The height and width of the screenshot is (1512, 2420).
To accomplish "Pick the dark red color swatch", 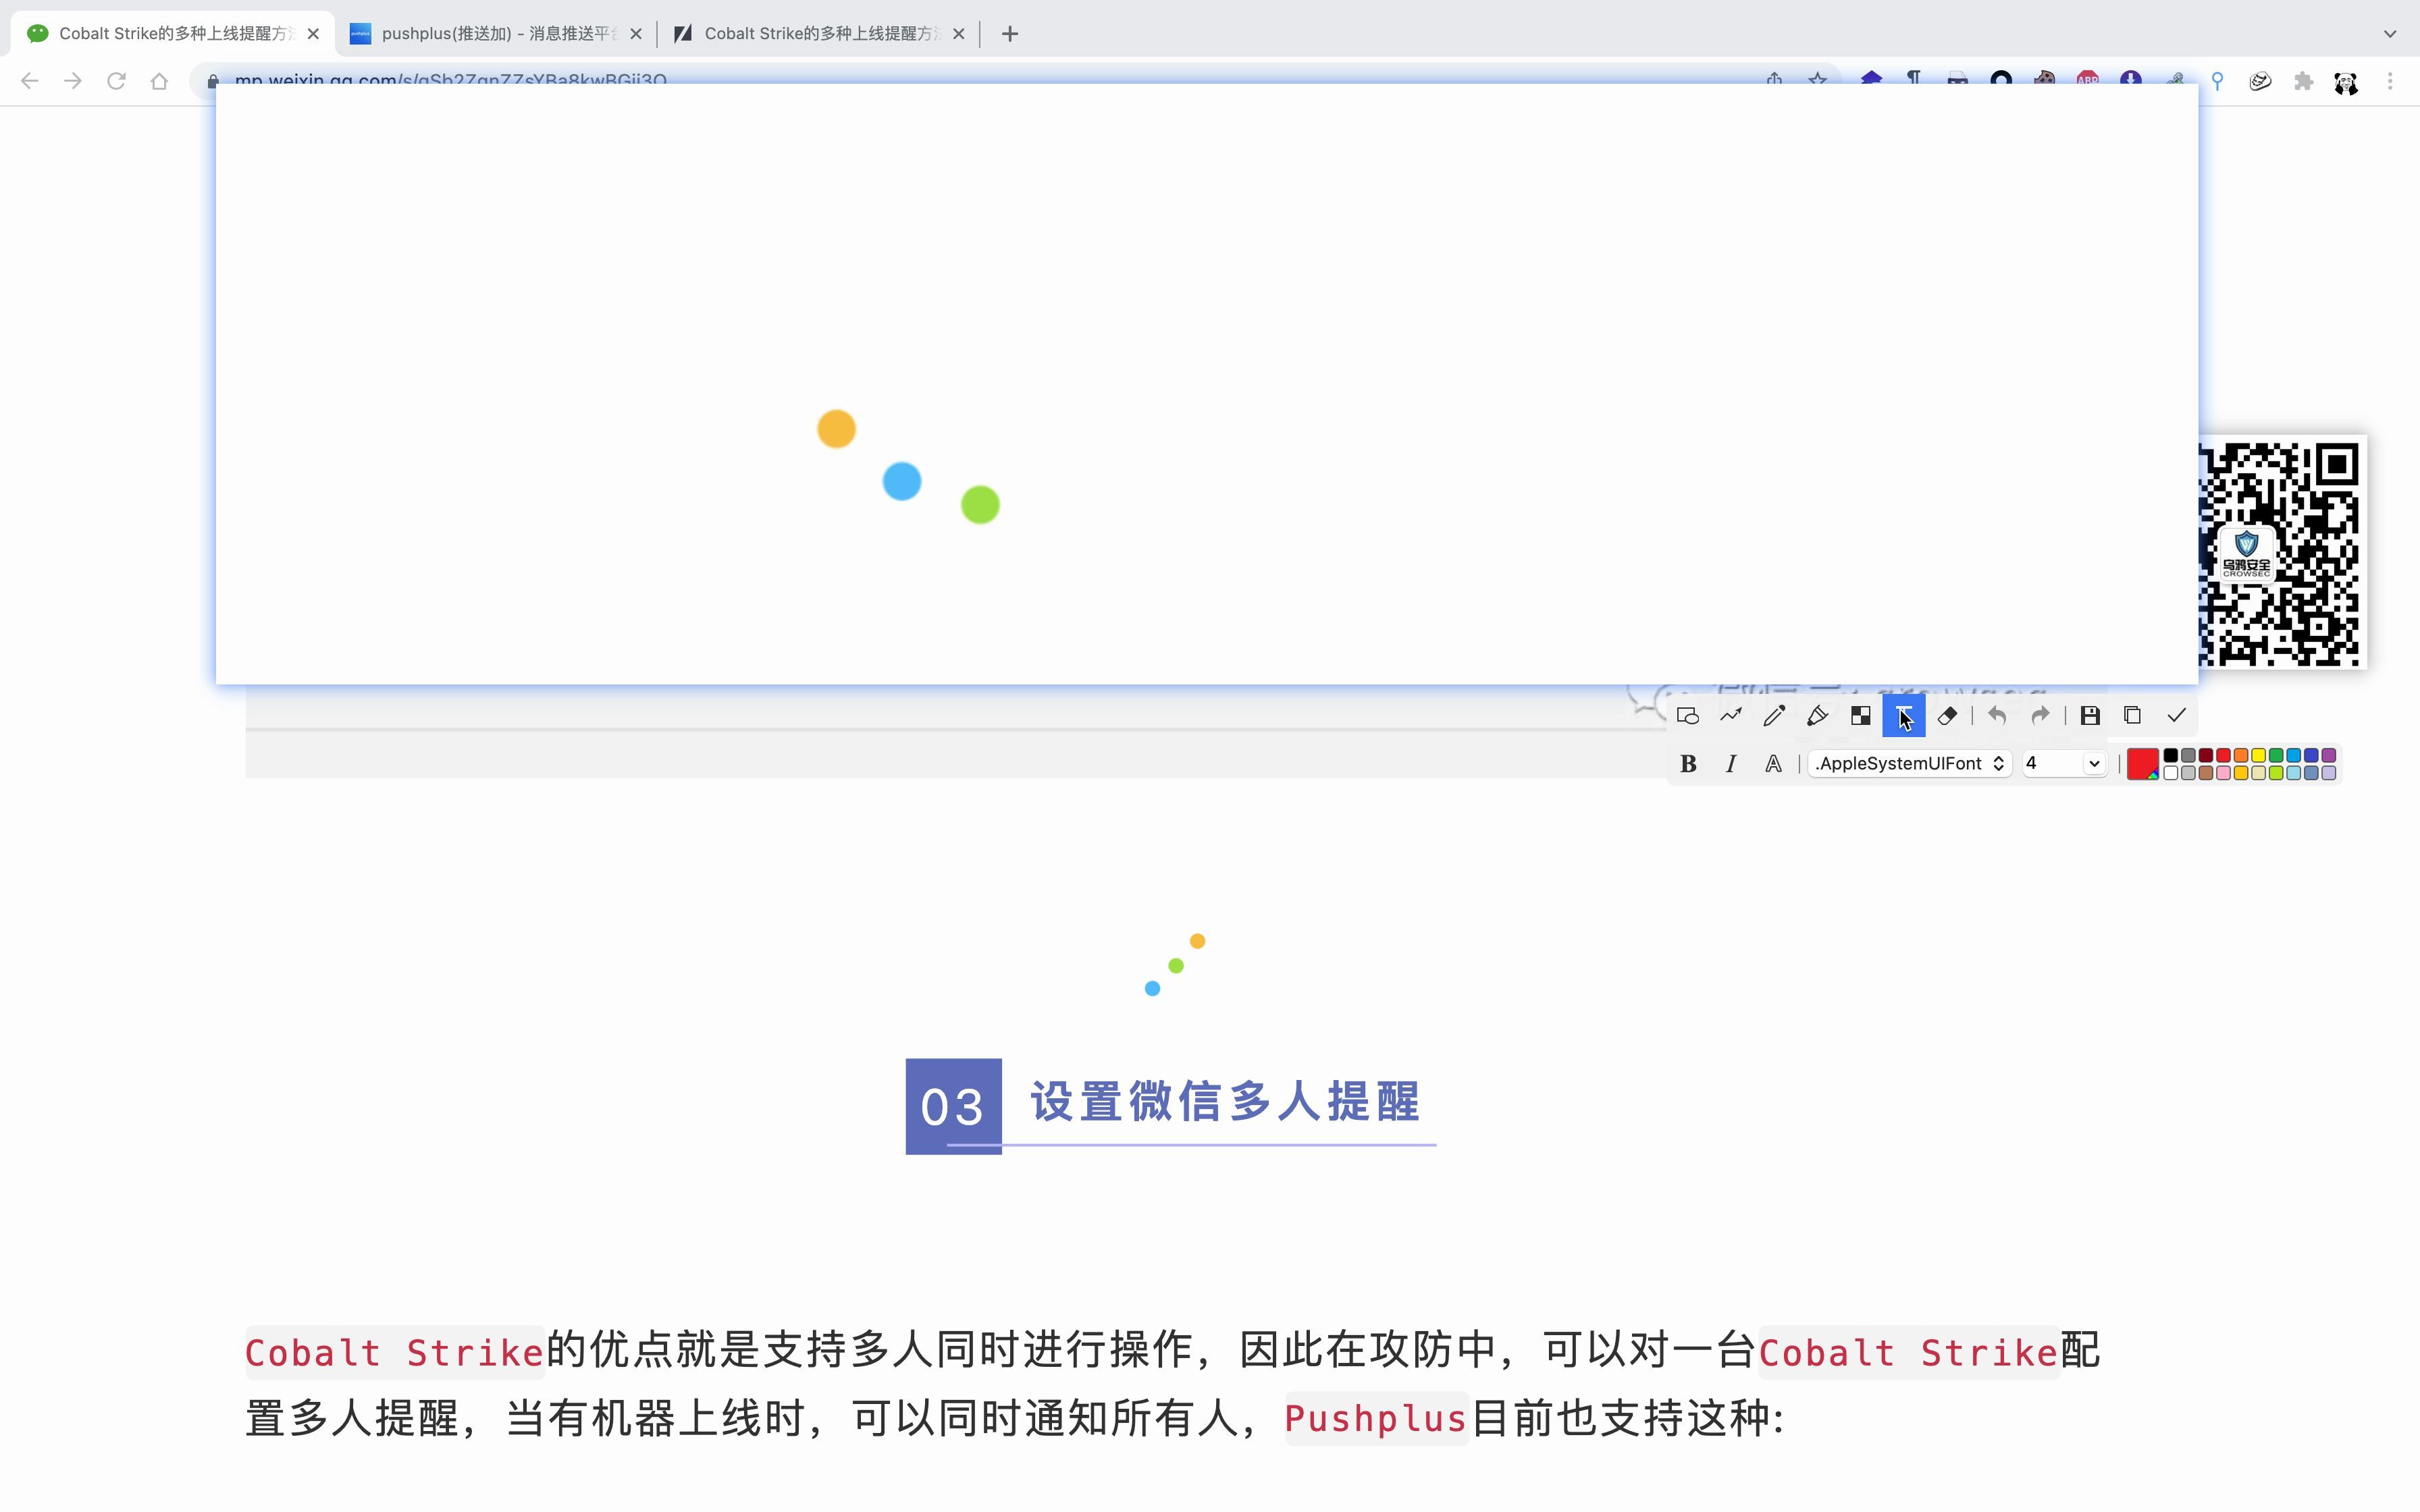I will click(x=2206, y=755).
